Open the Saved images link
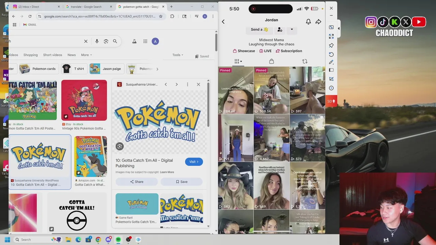Screen dimensions: 436x245 point(202,56)
